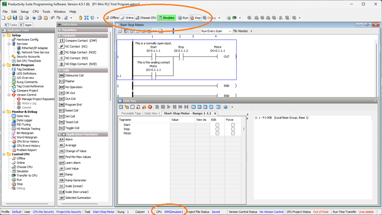Collapse the Coils instruction group
The image size is (382, 215).
(x=60, y=70)
